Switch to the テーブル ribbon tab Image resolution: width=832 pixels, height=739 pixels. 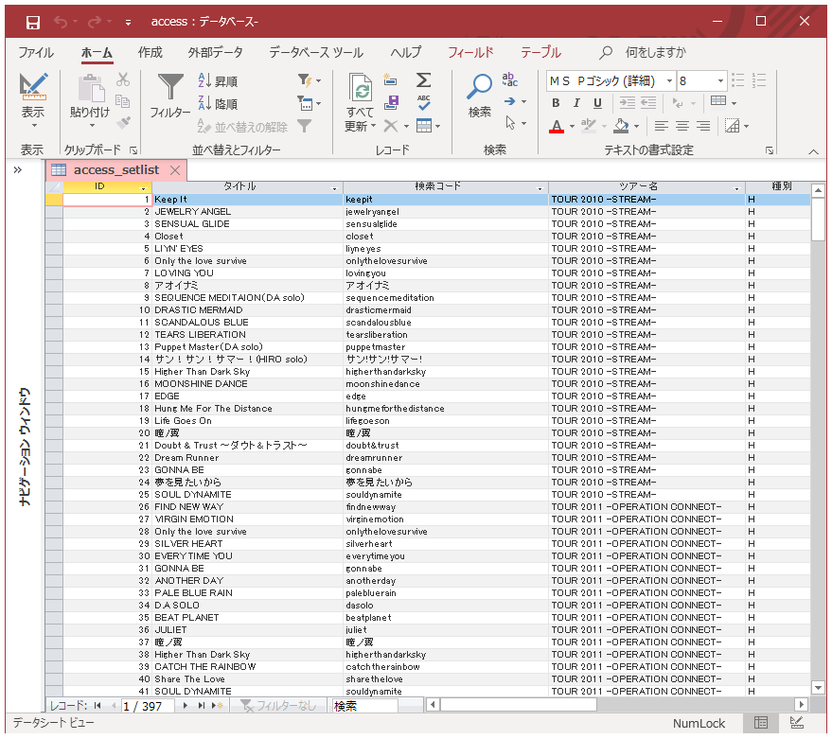pos(540,53)
